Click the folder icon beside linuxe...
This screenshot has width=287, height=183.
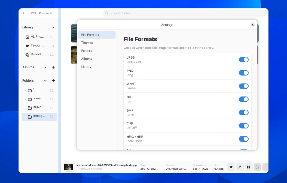click(x=30, y=108)
